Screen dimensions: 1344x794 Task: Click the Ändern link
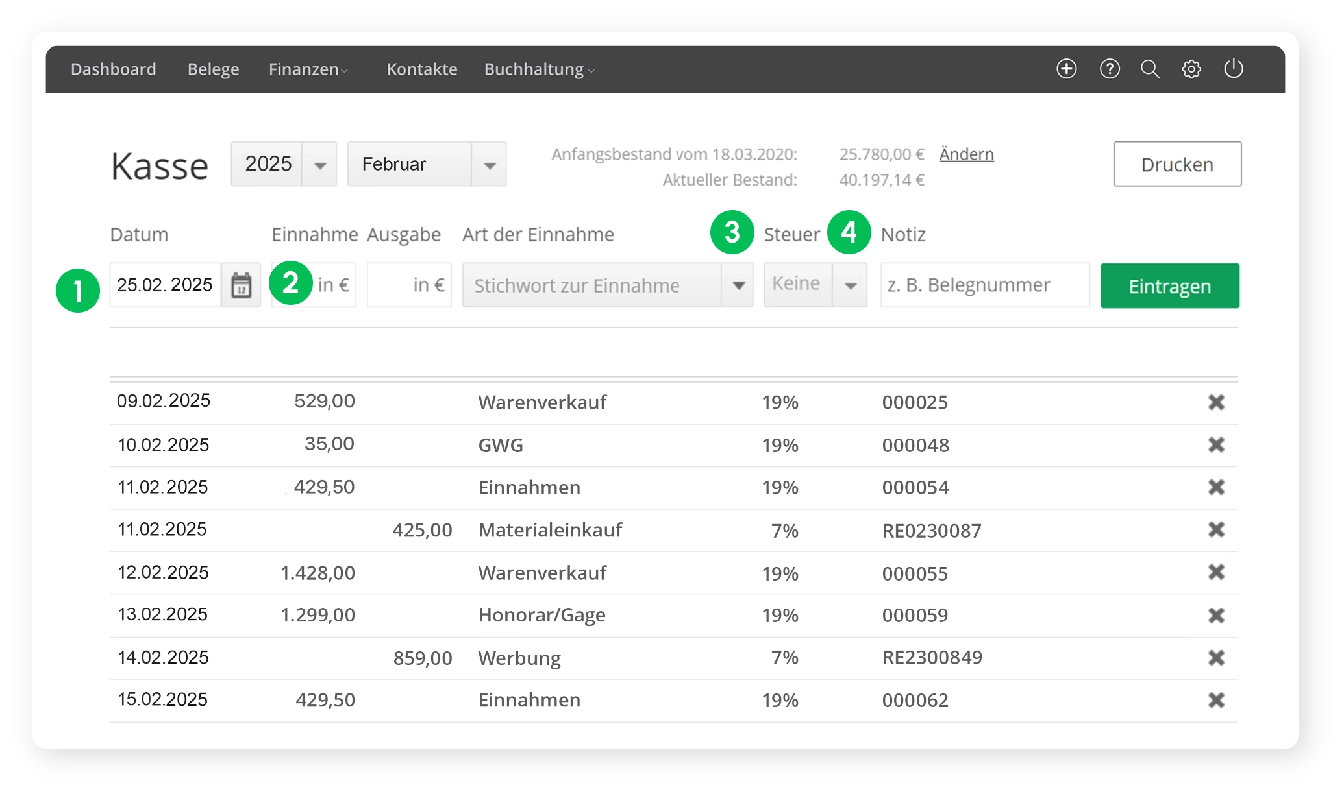966,154
